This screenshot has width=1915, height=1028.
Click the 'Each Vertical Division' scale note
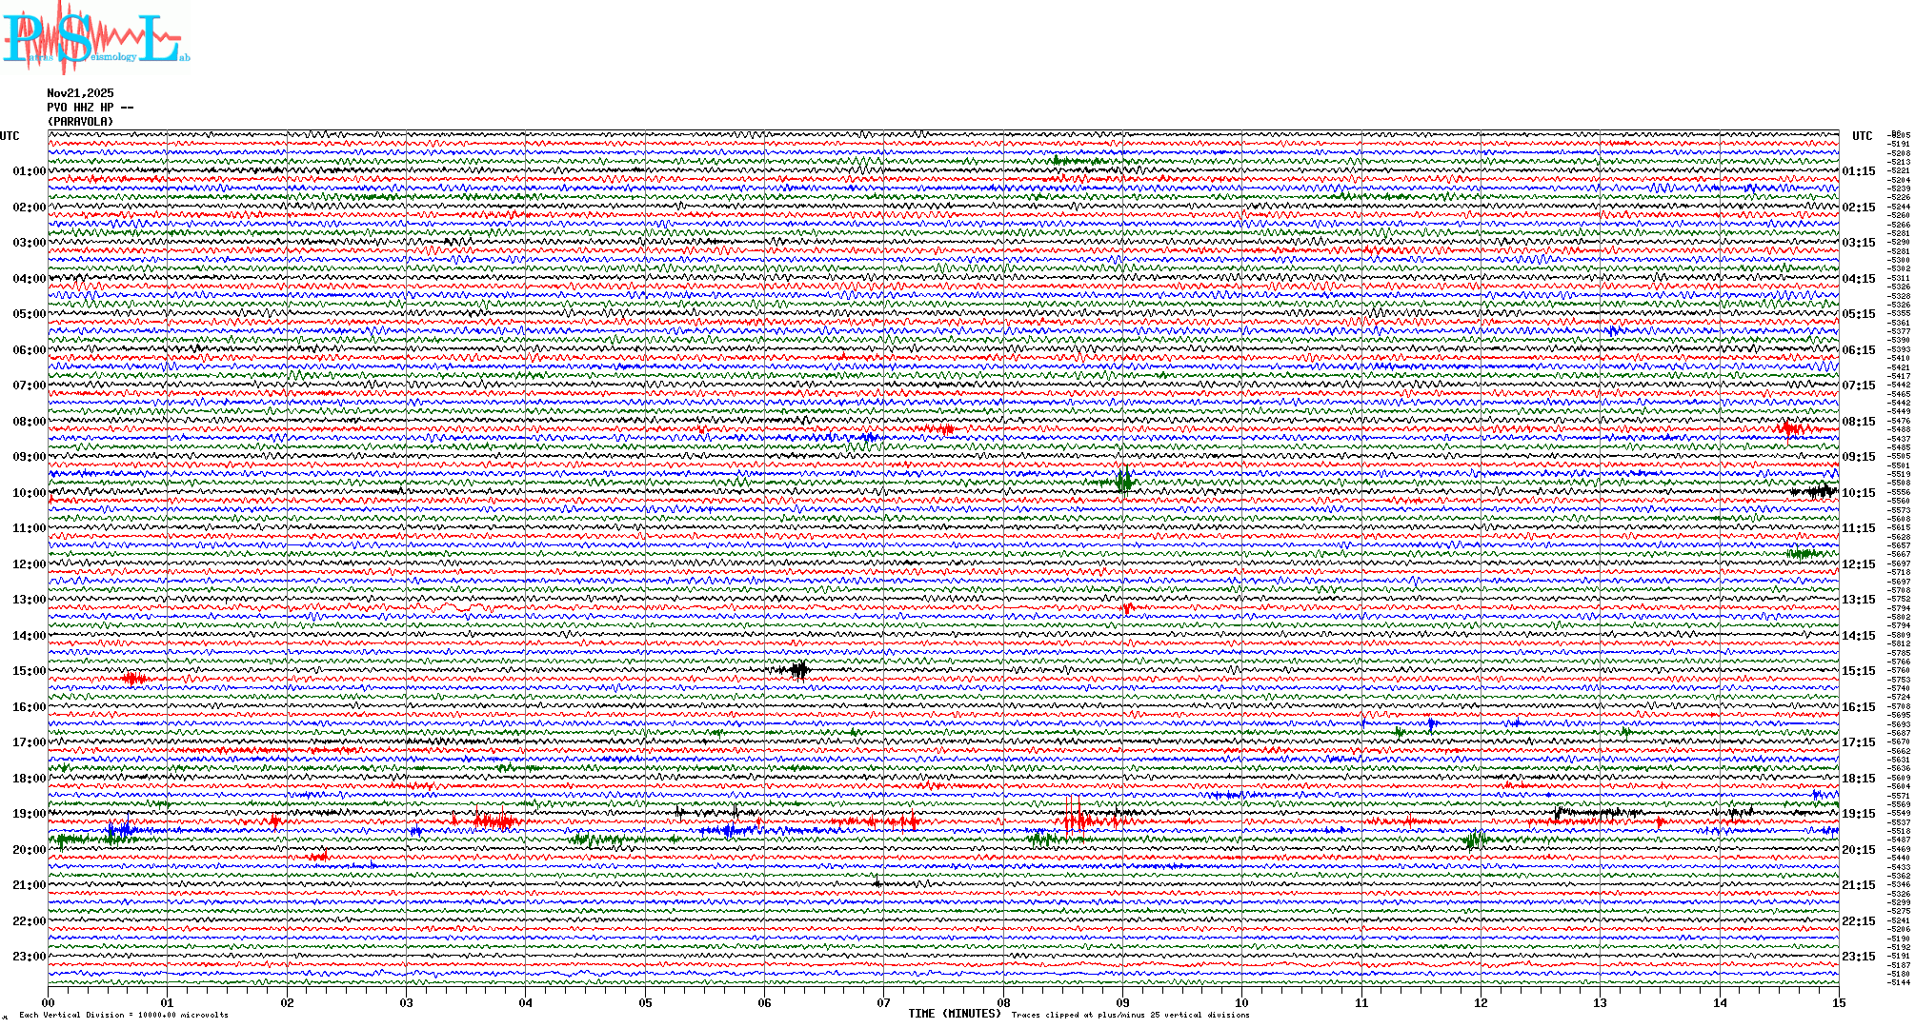click(x=124, y=1015)
